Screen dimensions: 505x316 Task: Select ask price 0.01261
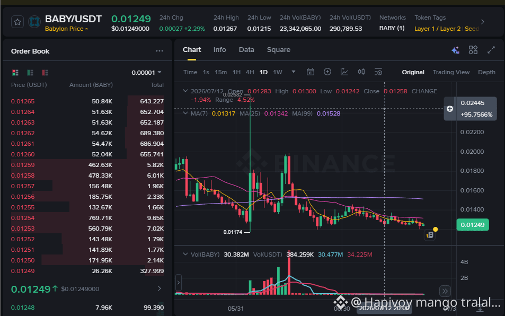[23, 144]
